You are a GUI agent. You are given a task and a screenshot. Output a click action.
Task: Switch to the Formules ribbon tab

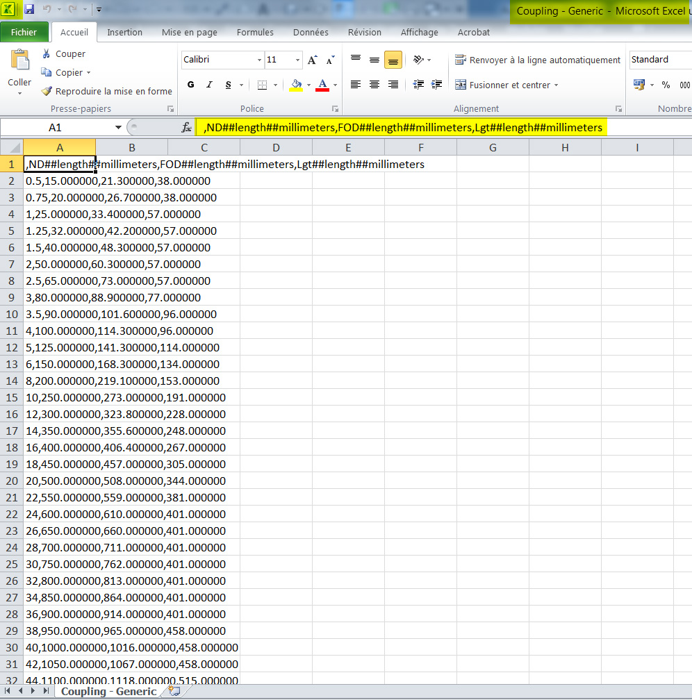[254, 32]
